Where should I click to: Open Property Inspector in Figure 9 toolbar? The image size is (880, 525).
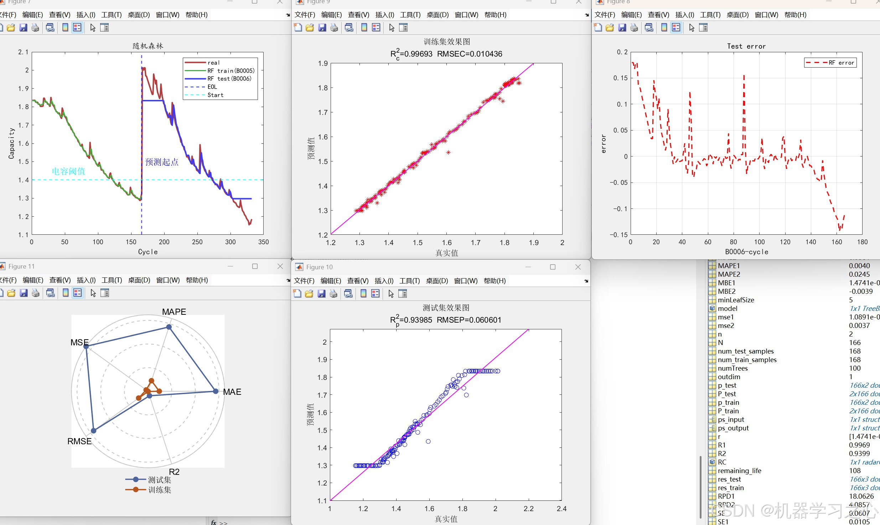403,28
